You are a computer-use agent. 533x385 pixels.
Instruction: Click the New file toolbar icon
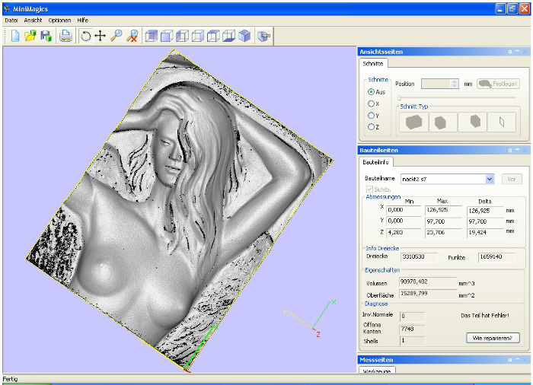pos(15,36)
